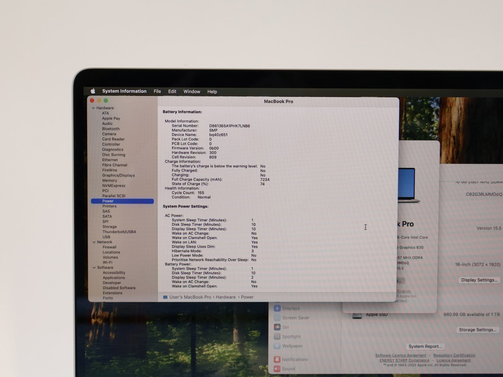Screen dimensions: 503x377
Task: Open the System Report button
Action: tap(425, 347)
